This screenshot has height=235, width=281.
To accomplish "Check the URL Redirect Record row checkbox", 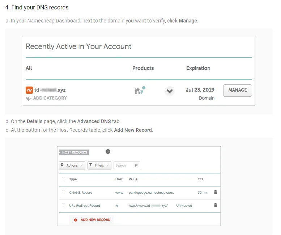I will click(64, 205).
